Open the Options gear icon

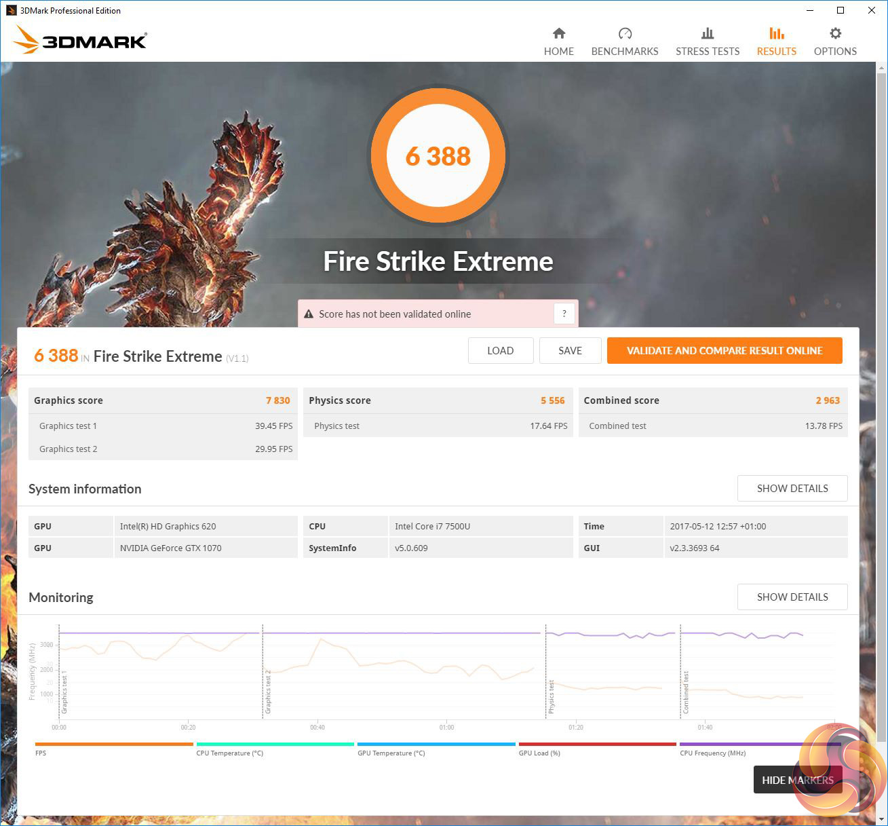point(835,33)
